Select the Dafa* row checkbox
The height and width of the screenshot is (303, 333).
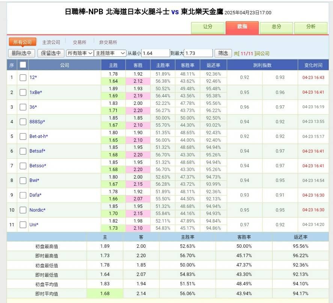click(23, 195)
